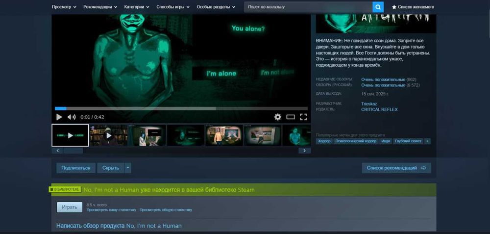
Task: Select the dark corridor screenshot thumbnail
Action: (x=186, y=135)
